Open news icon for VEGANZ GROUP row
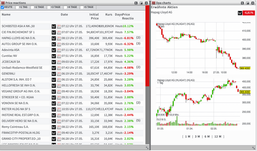Screen dimensions: 257x151 point(59,91)
